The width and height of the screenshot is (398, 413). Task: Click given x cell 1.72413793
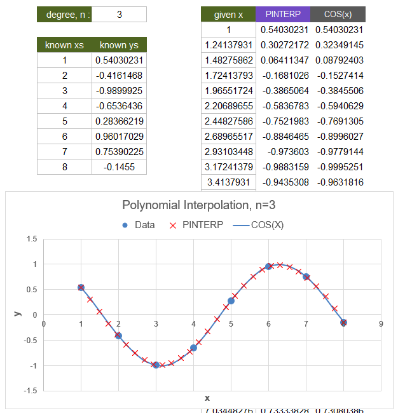click(228, 76)
